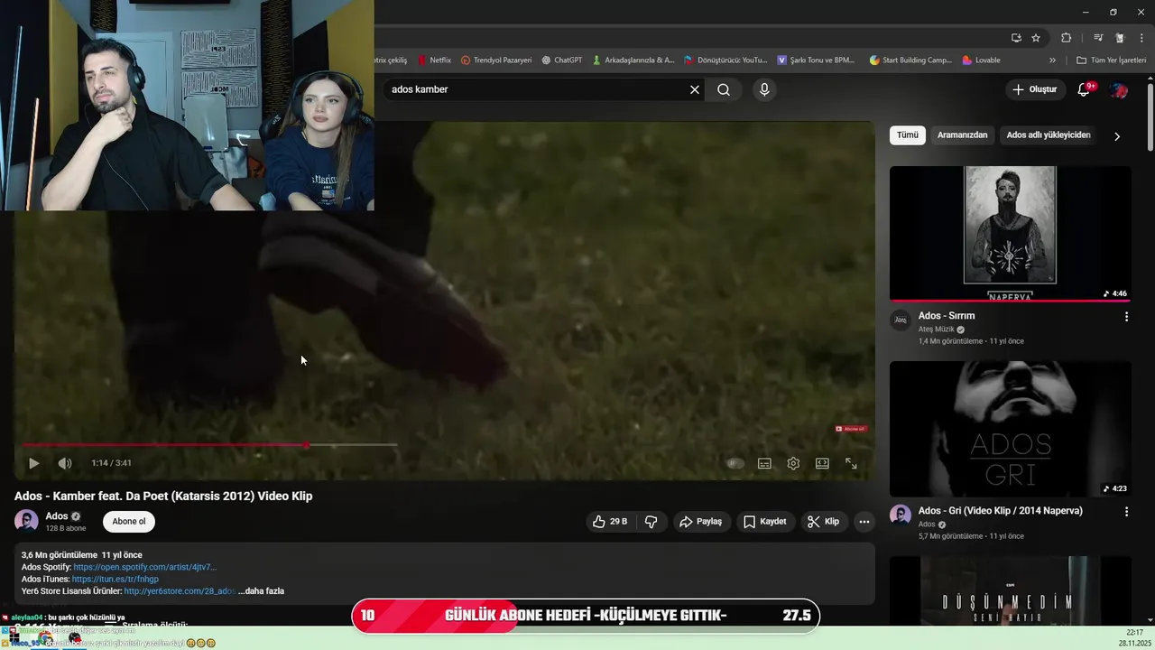The height and width of the screenshot is (650, 1155).
Task: Open options menu for 'Ados - Gri' video
Action: (1126, 512)
